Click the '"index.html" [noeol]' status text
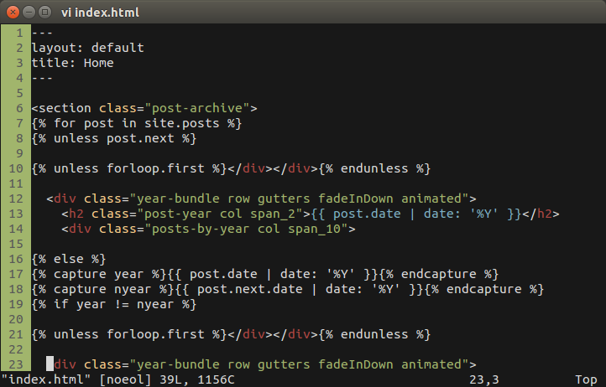This screenshot has height=387, width=606. pyautogui.click(x=76, y=379)
